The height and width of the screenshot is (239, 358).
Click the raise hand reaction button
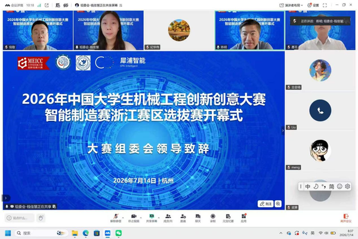click(x=41, y=218)
